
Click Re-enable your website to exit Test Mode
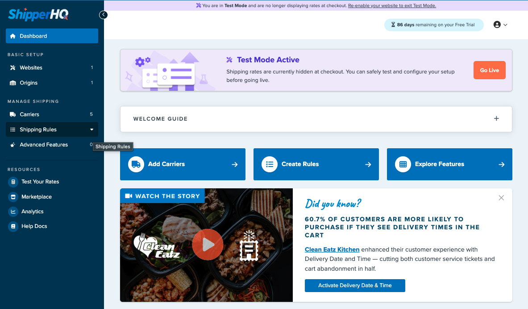(x=392, y=6)
